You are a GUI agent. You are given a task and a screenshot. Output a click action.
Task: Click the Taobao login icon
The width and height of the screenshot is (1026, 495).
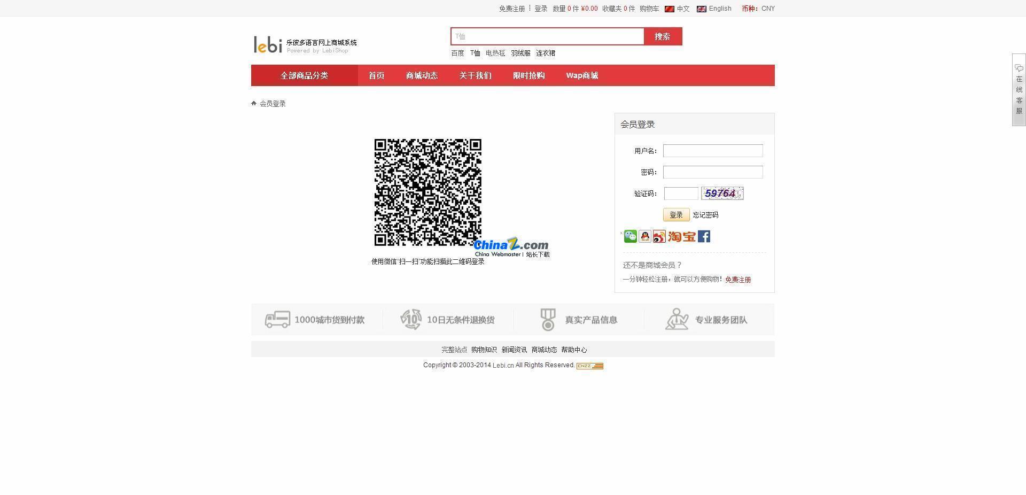click(682, 236)
